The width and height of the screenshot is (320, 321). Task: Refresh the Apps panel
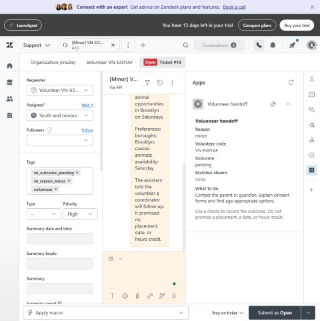tap(291, 83)
